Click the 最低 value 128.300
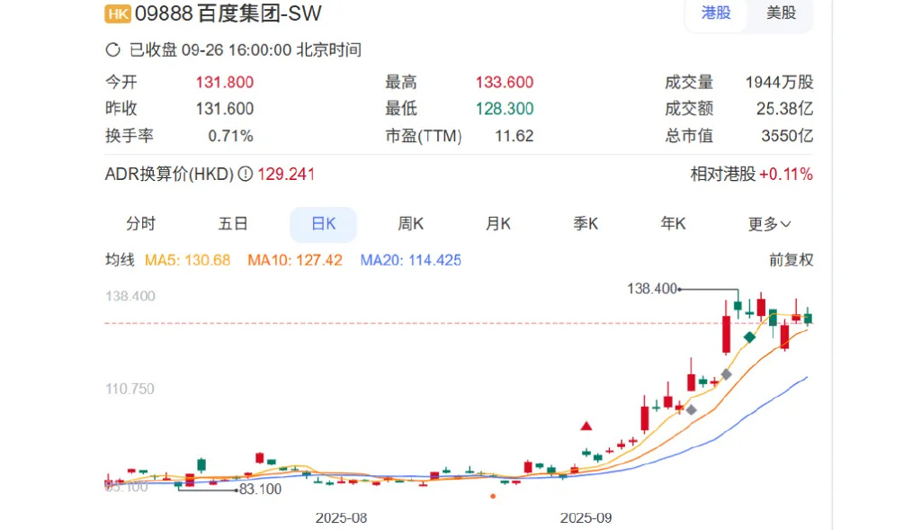This screenshot has height=530, width=921. tap(505, 109)
